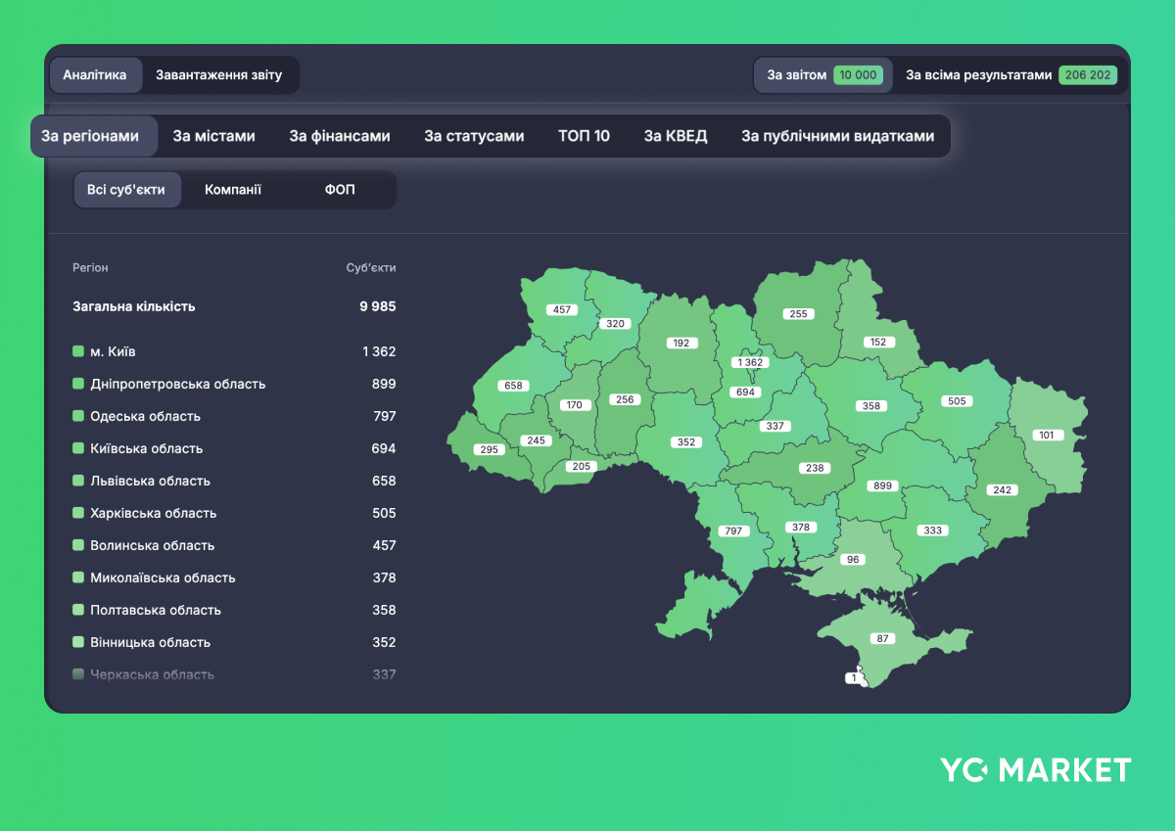
Task: Select За всіма результатами 206 202 option
Action: point(1010,75)
